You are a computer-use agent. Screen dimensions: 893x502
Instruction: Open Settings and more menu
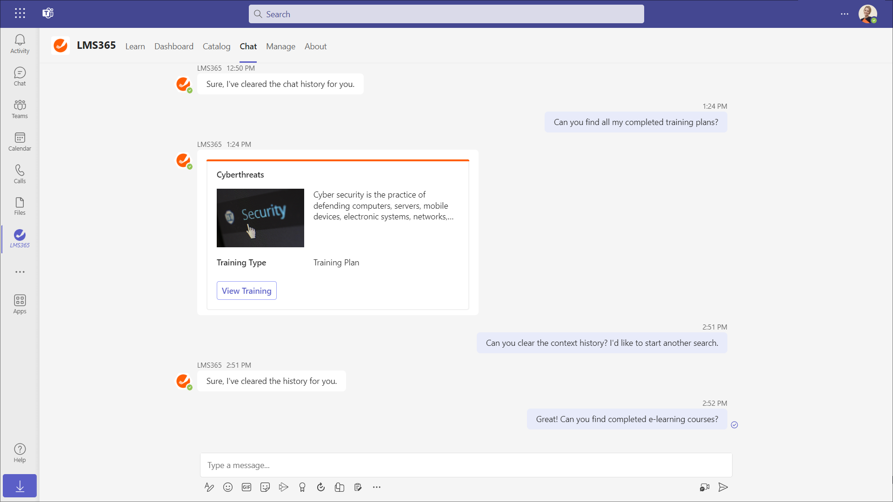[845, 14]
